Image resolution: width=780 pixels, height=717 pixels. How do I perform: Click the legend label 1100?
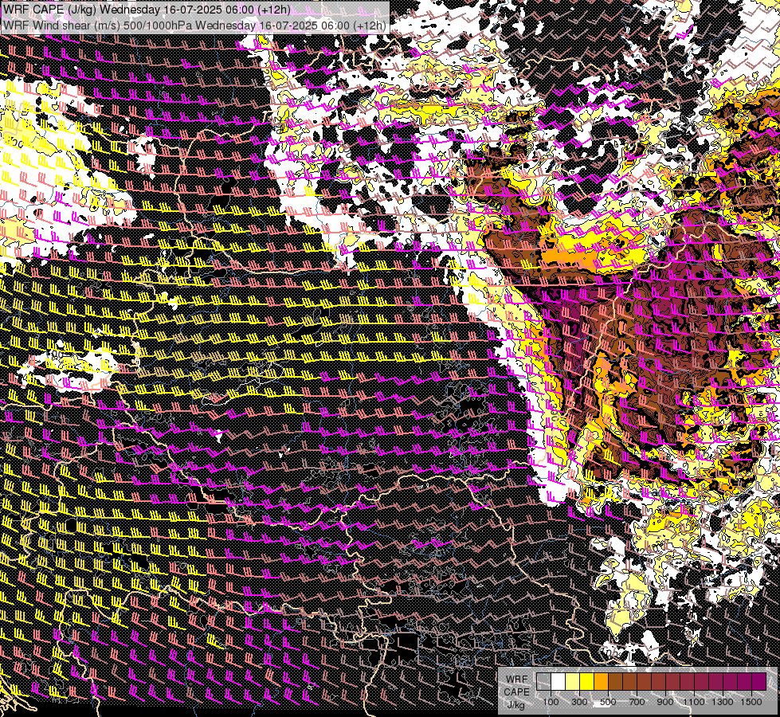pos(694,702)
